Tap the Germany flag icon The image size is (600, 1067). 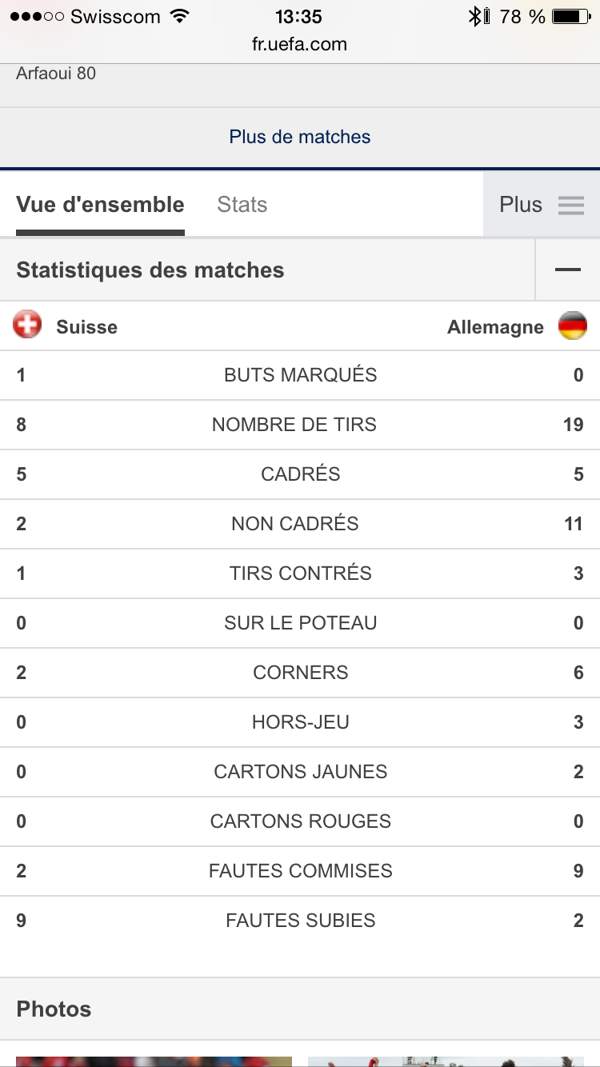point(572,326)
